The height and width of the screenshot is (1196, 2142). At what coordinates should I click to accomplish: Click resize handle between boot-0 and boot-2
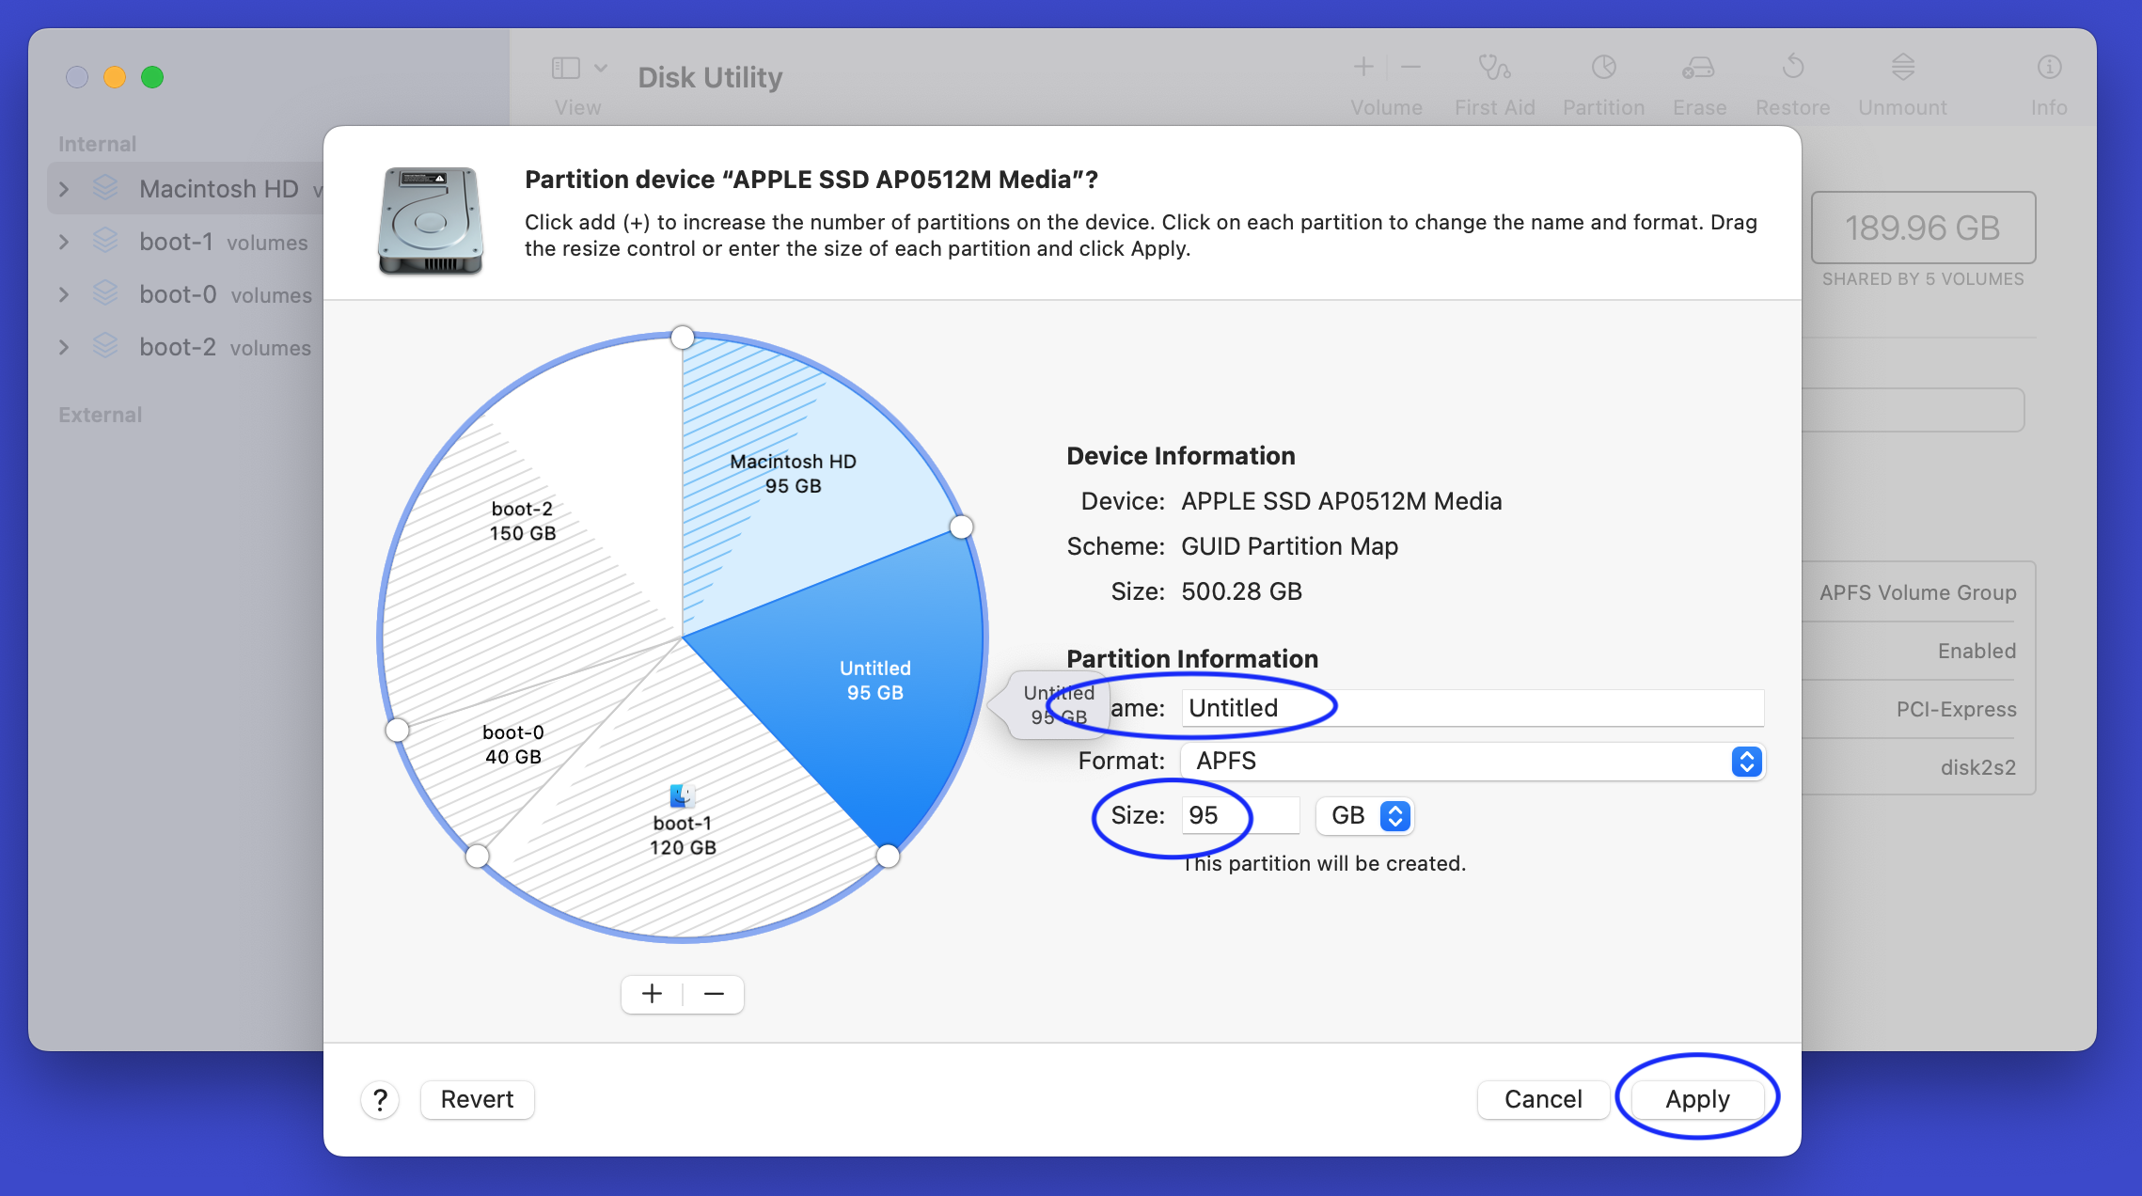click(x=398, y=731)
